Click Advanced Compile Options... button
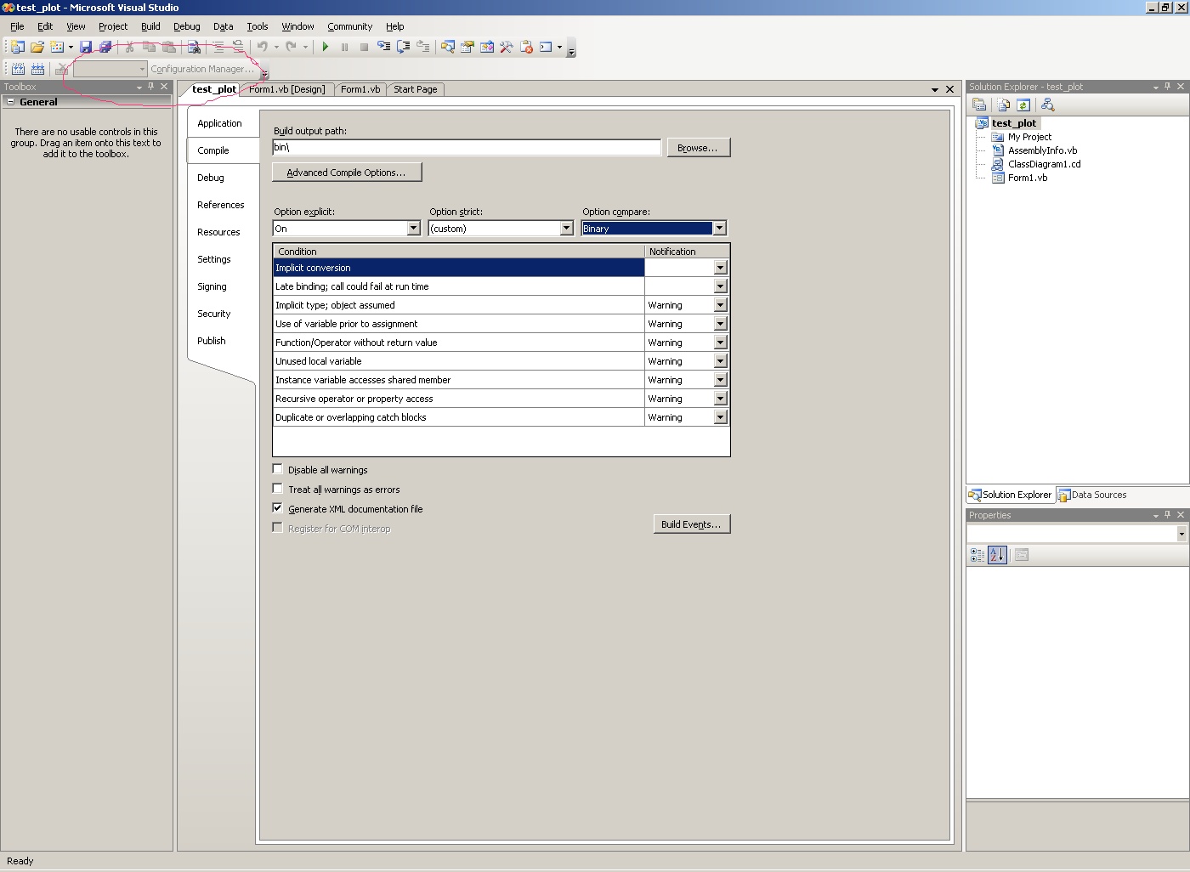Screen dimensions: 1190x872 point(347,173)
